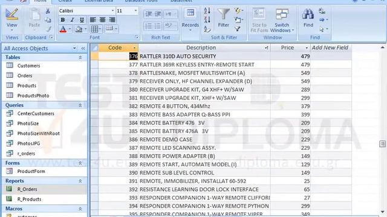387x217 pixels.
Task: Apply the Fill/Back Color bucket
Action: (79, 30)
